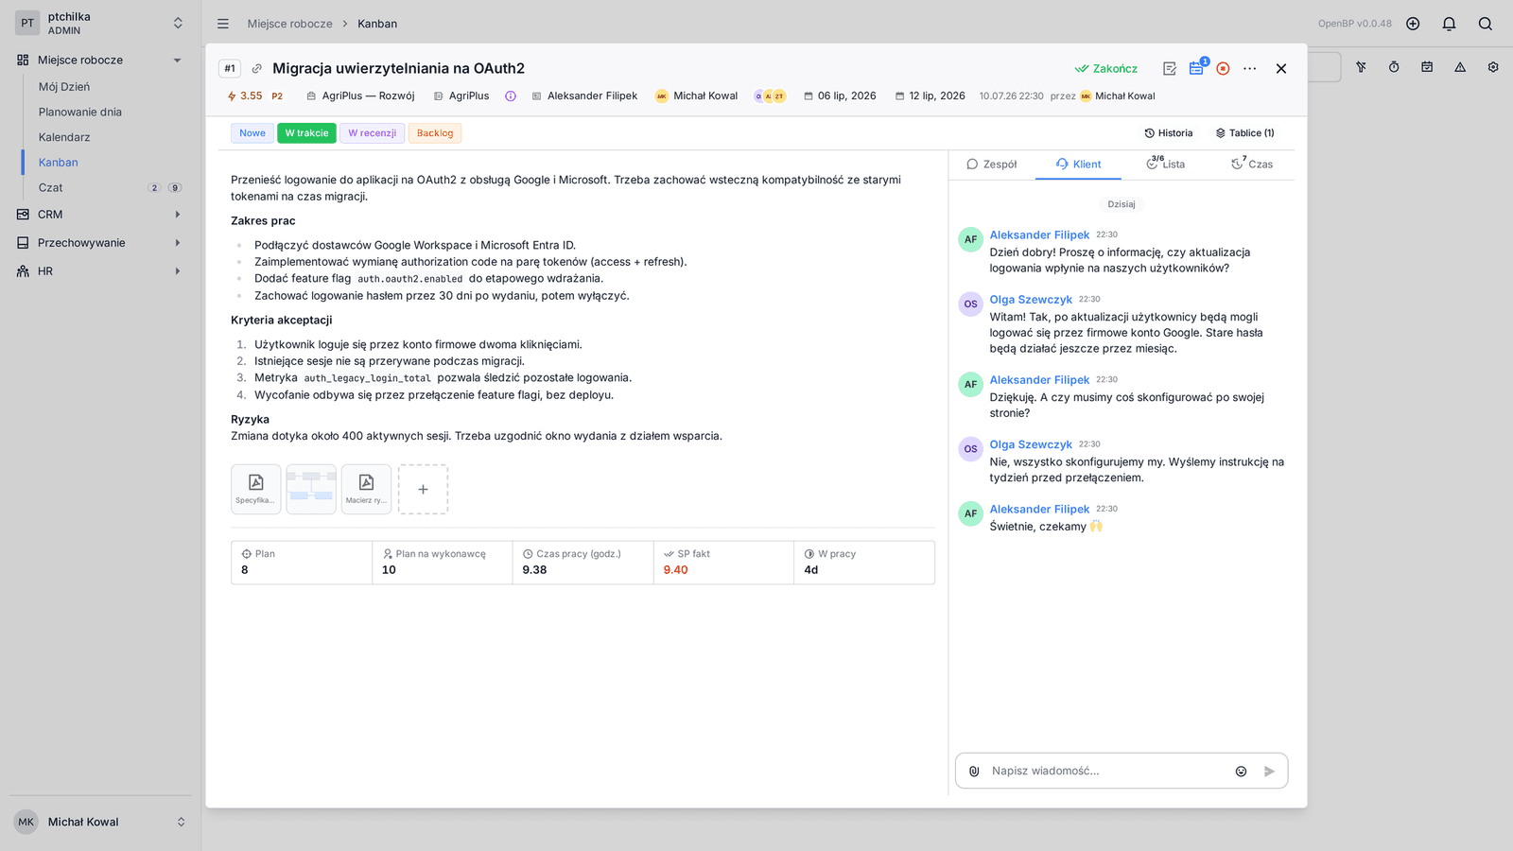
Task: Click the Zakończ button
Action: click(1106, 68)
